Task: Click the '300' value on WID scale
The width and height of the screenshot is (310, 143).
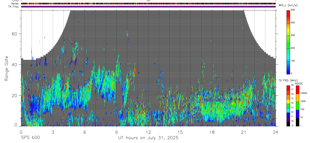Action: (x=293, y=35)
